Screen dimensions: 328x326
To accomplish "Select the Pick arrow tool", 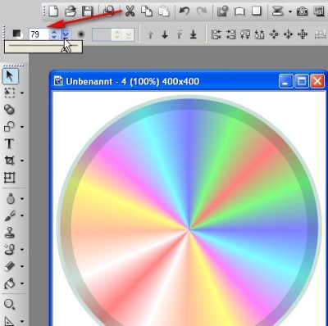I will pos(10,76).
